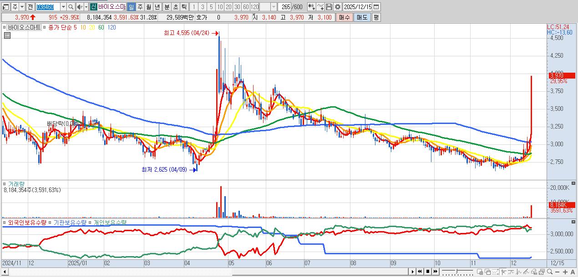Click the 개인보유수량 legend label
The height and width of the screenshot is (277, 578).
[x=110, y=223]
